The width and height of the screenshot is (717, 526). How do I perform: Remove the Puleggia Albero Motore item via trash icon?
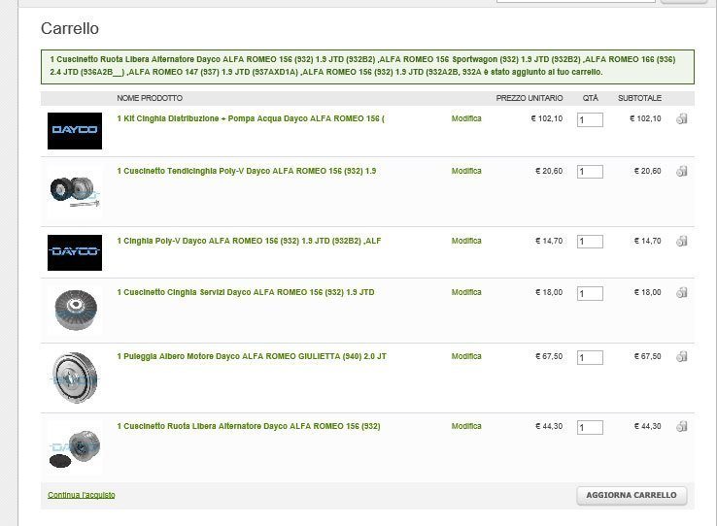coord(682,356)
